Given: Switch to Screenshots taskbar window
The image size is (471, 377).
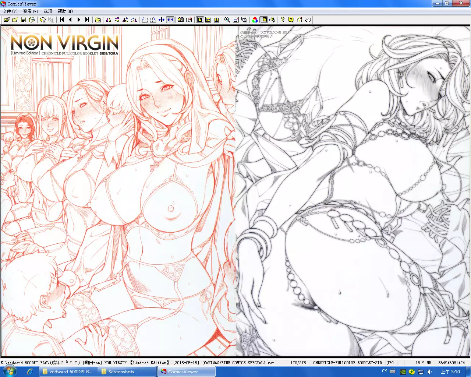Looking at the screenshot, I should [121, 372].
